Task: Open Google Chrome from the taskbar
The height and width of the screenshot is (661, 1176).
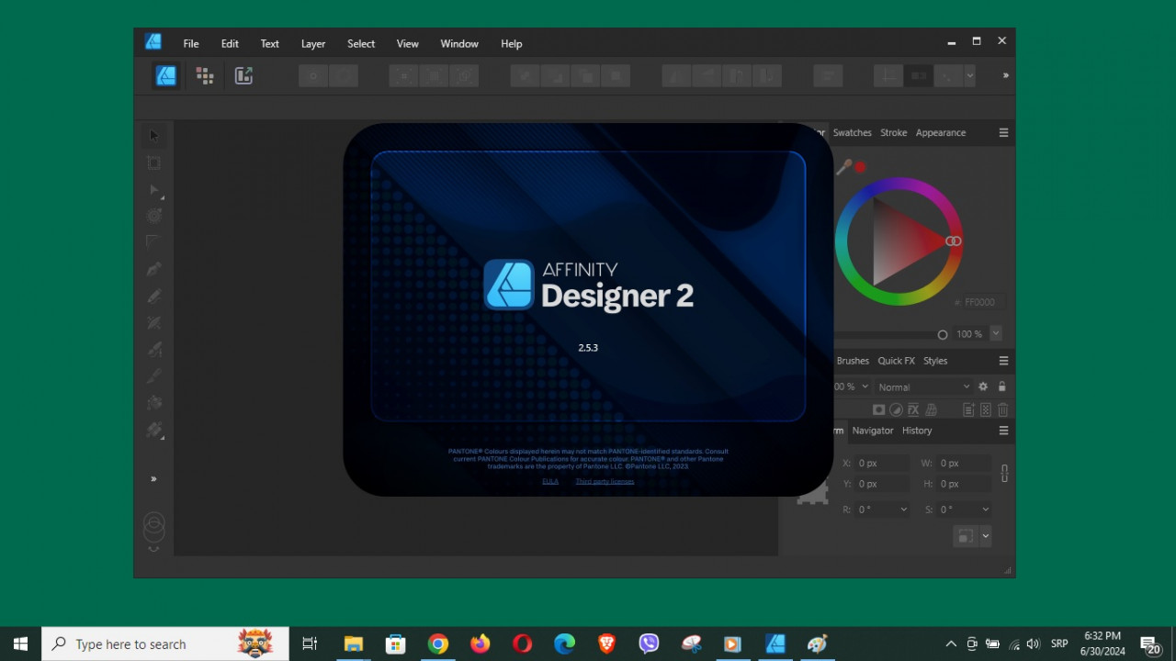Action: click(x=438, y=644)
